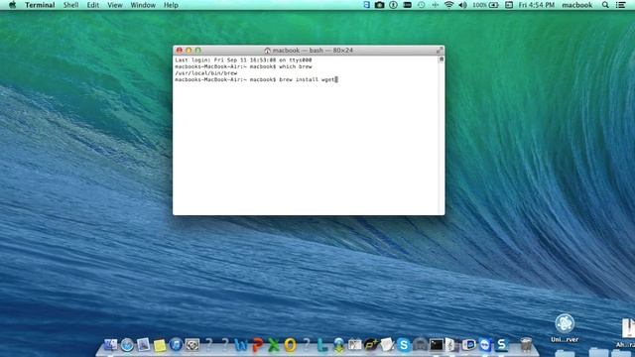Open Microsoft Excel from the Dock
635x357 pixels.
click(x=274, y=345)
